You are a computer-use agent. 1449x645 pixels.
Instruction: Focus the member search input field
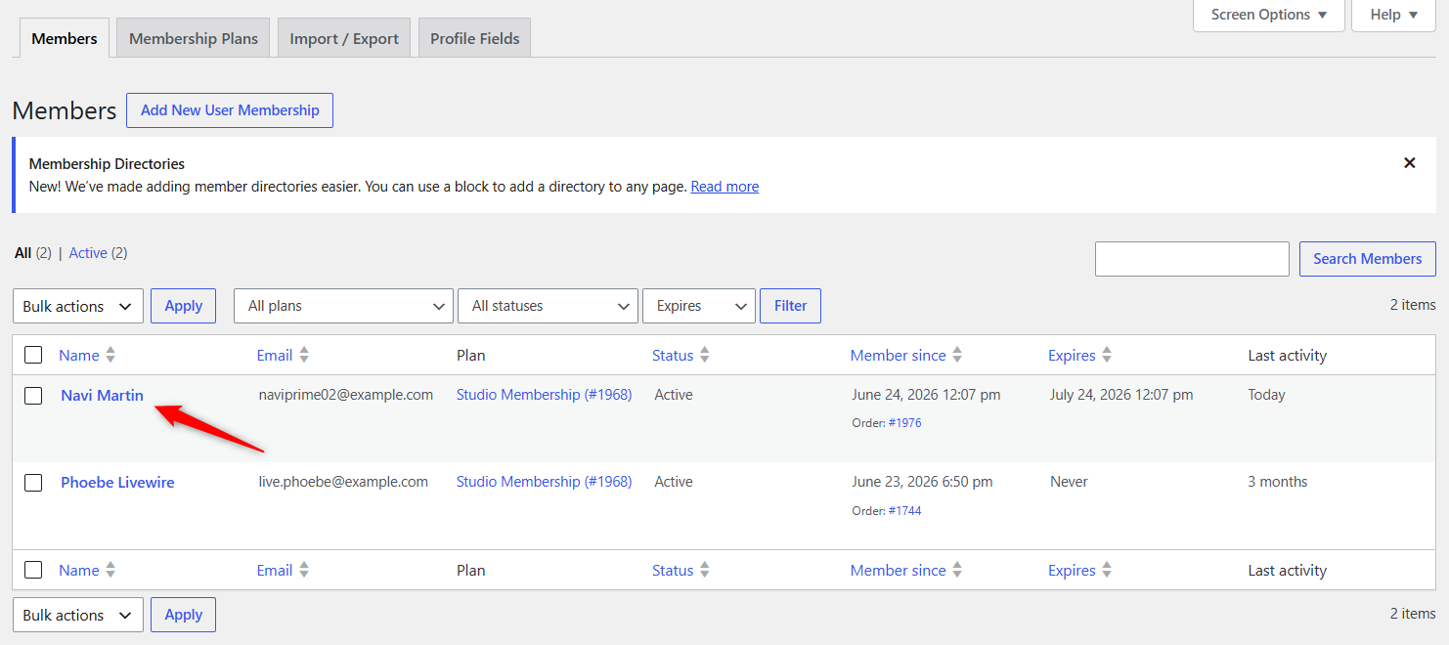click(1192, 259)
